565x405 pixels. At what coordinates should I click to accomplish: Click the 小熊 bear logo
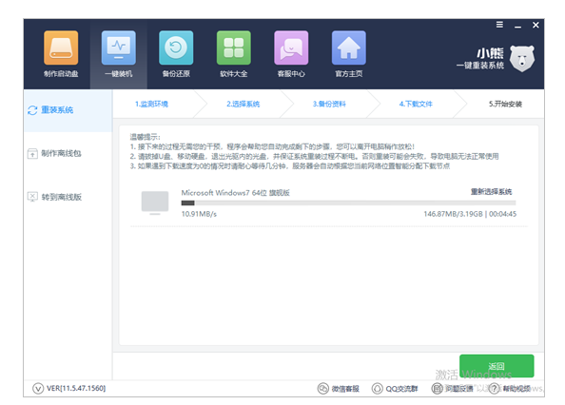click(522, 58)
